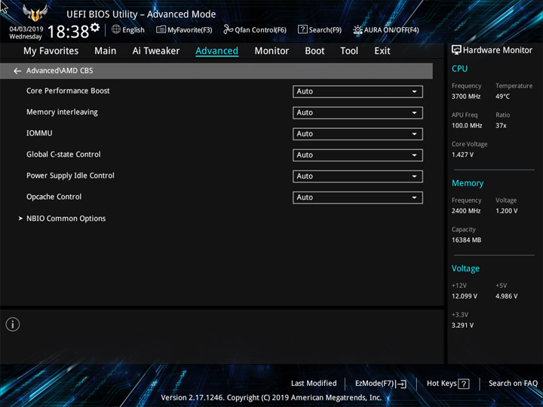
Task: Click memory capacity value 16384 MB
Action: coord(466,240)
